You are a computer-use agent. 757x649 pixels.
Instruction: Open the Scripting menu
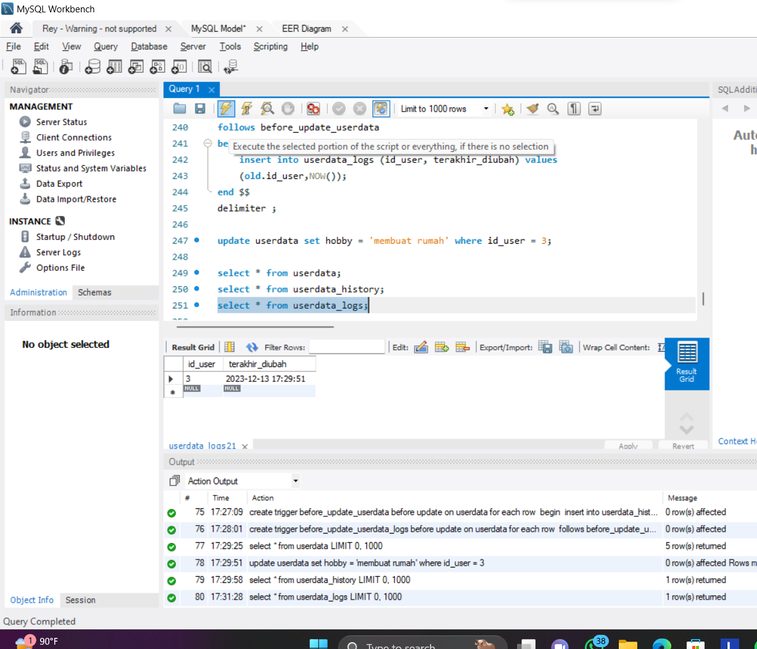[x=270, y=46]
